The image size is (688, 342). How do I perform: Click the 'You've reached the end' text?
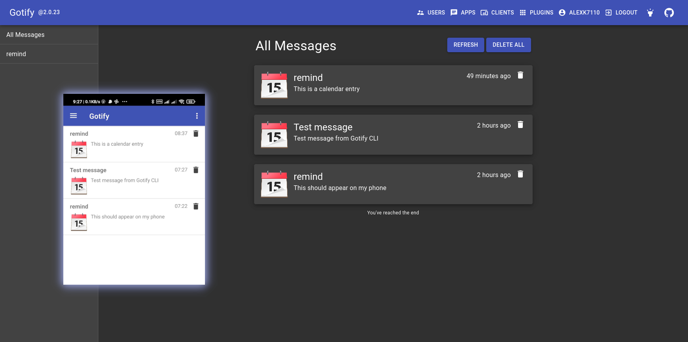(393, 213)
